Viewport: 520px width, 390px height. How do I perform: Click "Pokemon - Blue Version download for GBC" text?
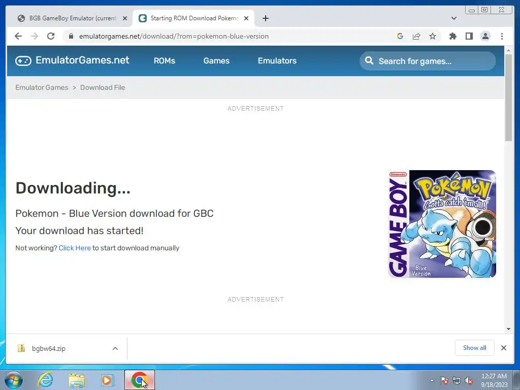[114, 213]
